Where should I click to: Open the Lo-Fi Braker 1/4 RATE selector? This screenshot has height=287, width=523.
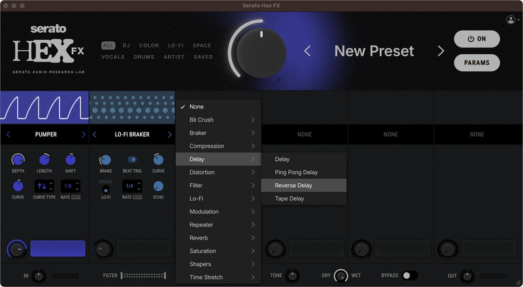[x=132, y=186]
